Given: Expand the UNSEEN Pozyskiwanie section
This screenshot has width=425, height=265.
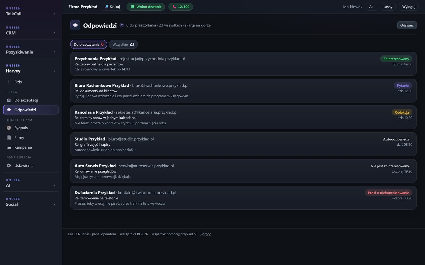Looking at the screenshot, I should pyautogui.click(x=31, y=49).
